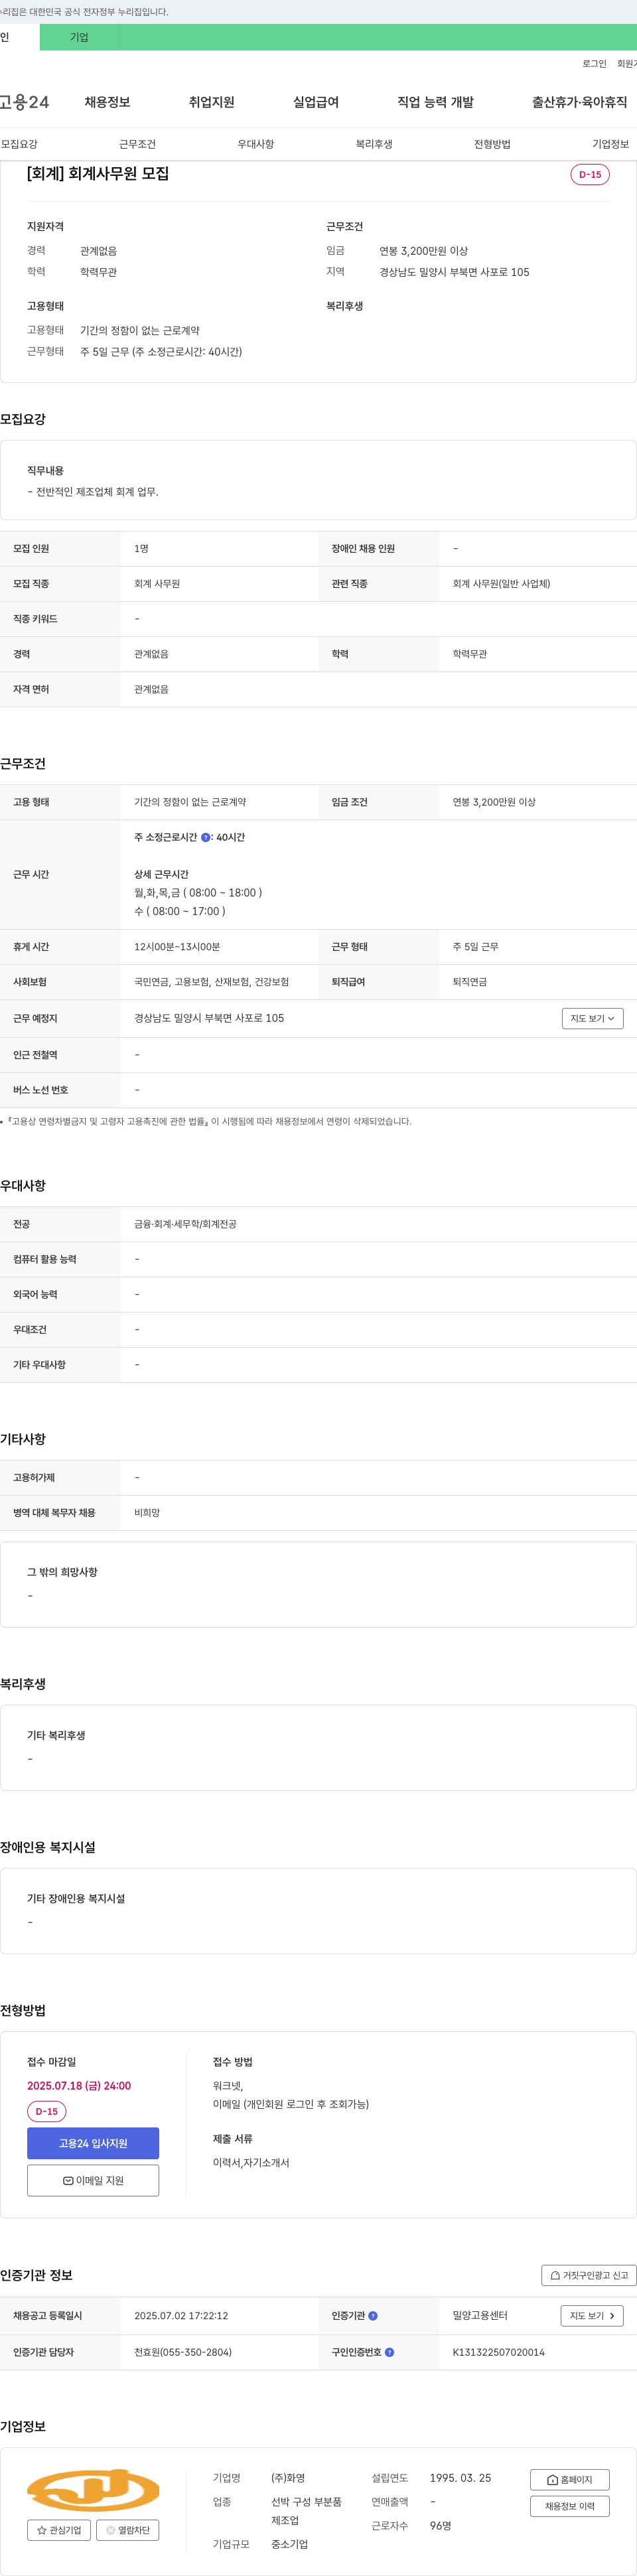Click the 인증기관 info help icon
Viewport: 637px width, 2576px height.
pos(373,2316)
